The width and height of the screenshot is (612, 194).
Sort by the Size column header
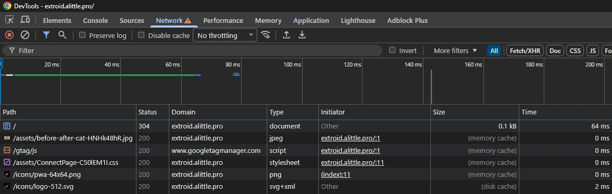coord(475,112)
